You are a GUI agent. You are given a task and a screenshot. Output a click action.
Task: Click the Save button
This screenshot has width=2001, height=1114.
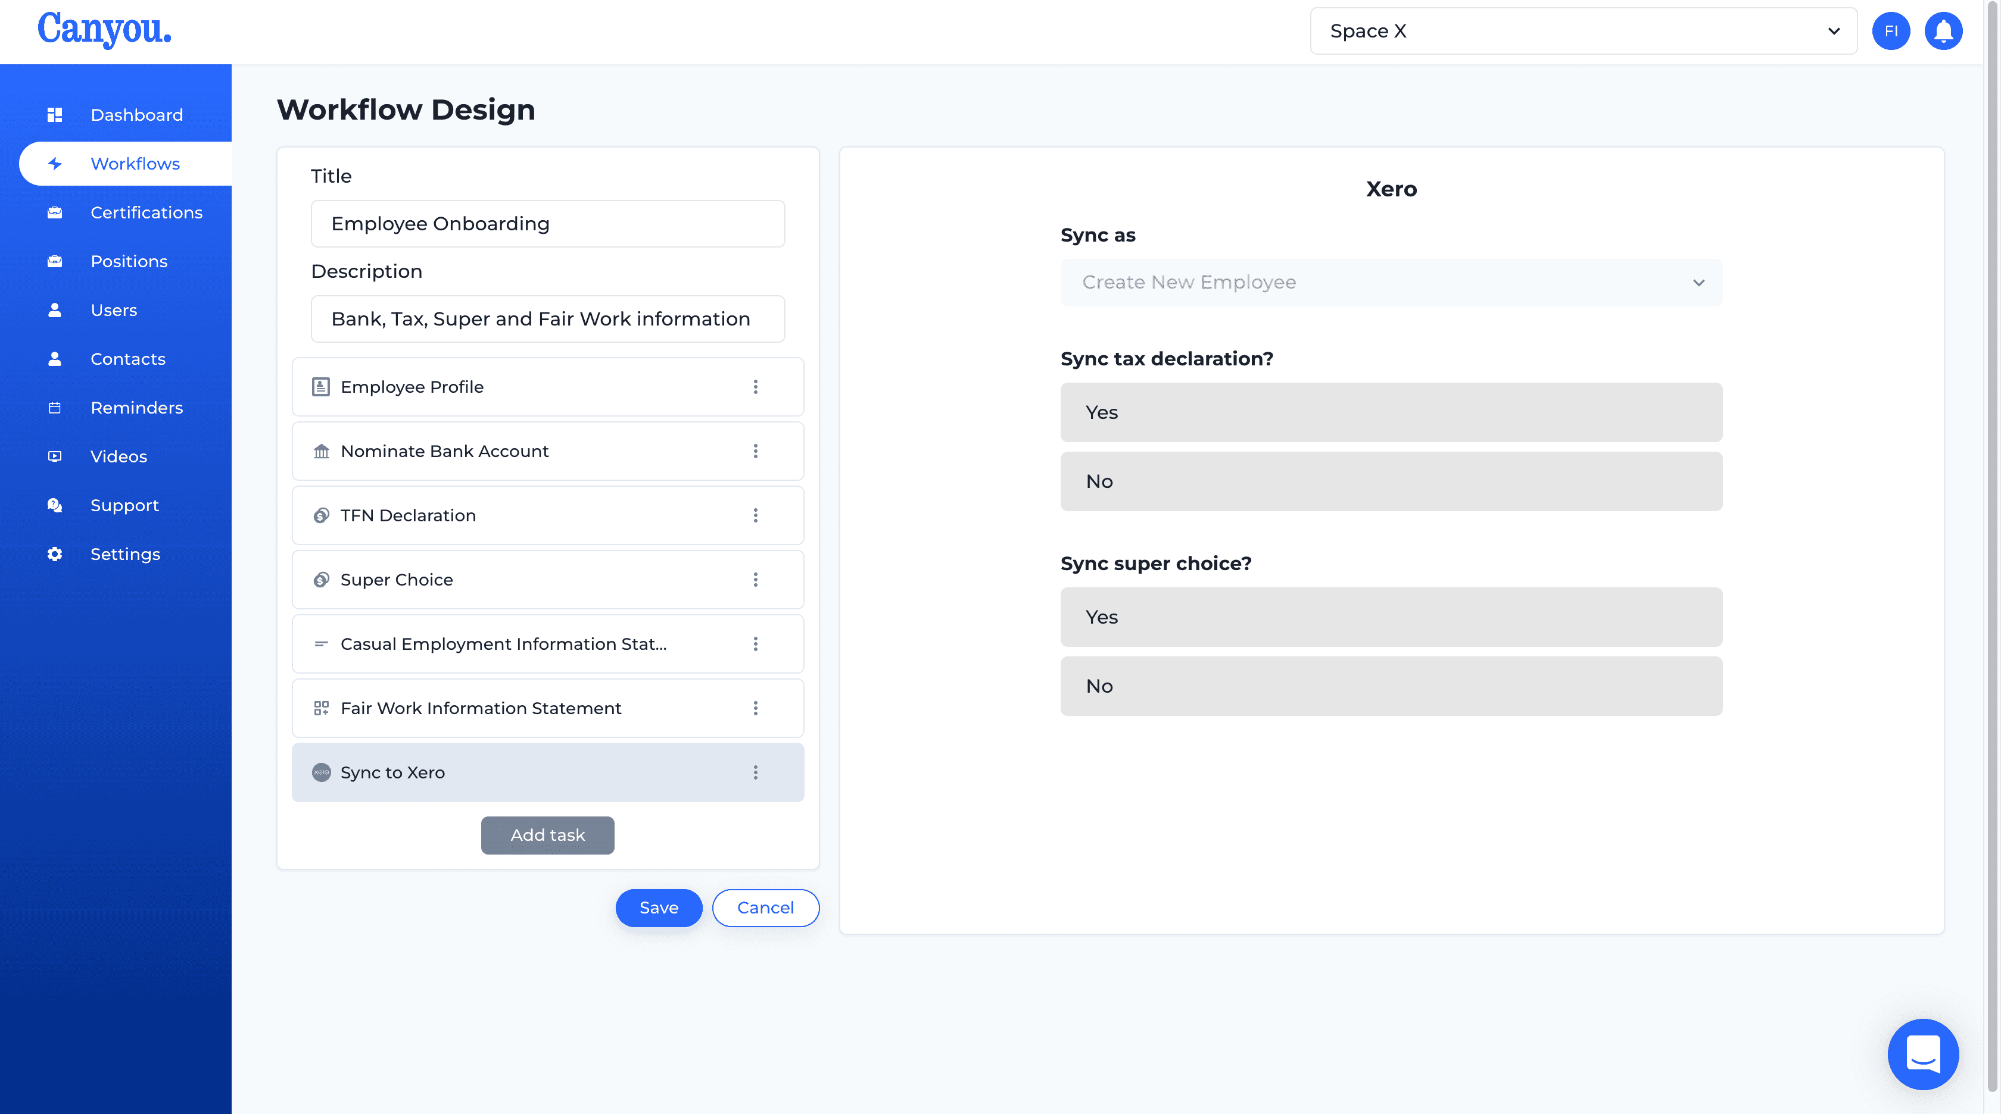pyautogui.click(x=659, y=907)
